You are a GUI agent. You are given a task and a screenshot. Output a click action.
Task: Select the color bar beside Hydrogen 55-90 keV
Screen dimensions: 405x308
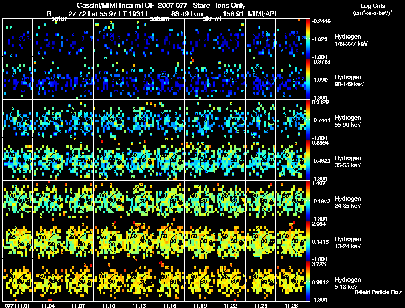308,119
